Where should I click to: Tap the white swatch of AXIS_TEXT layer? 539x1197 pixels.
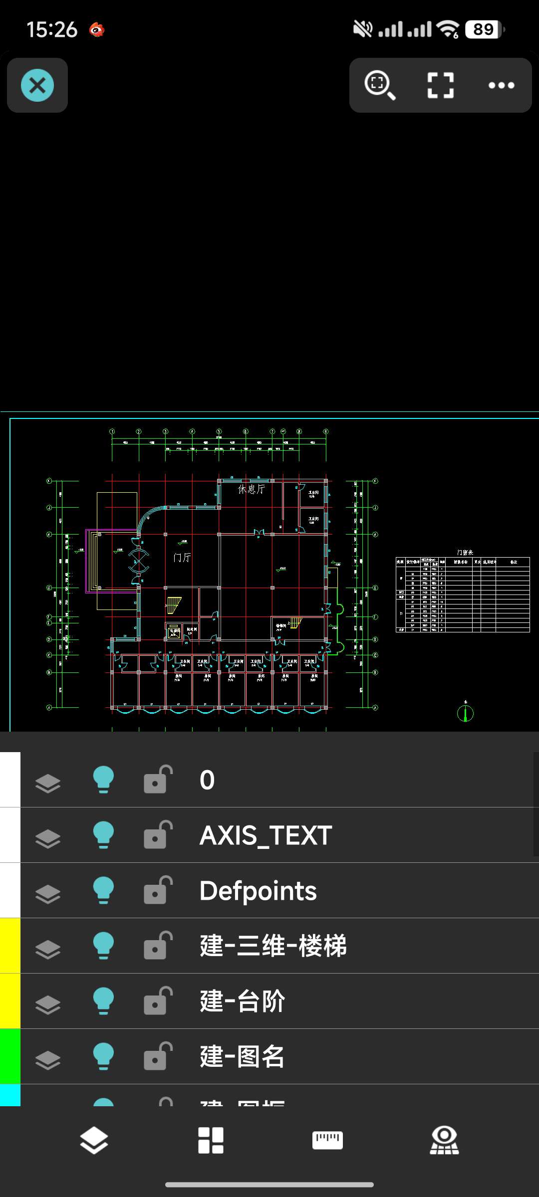click(x=10, y=835)
